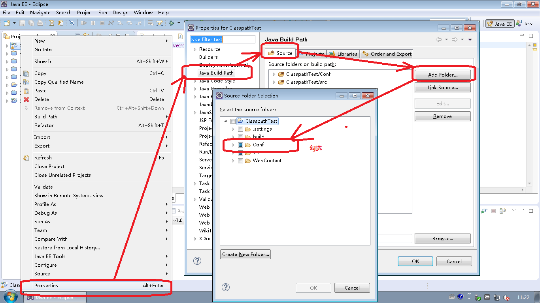The width and height of the screenshot is (540, 303).
Task: Click the Paste icon in context menu
Action: coord(26,91)
